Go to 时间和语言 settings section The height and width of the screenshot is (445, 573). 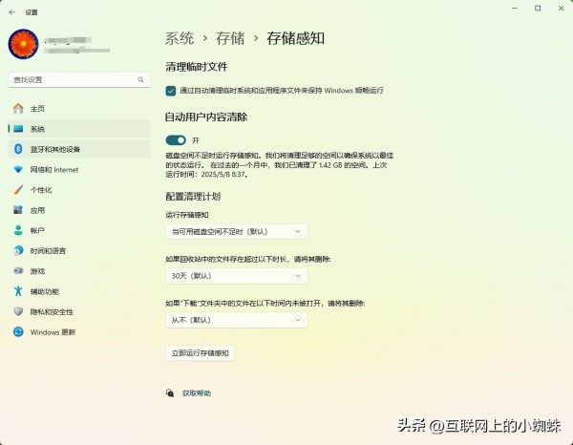coord(48,251)
